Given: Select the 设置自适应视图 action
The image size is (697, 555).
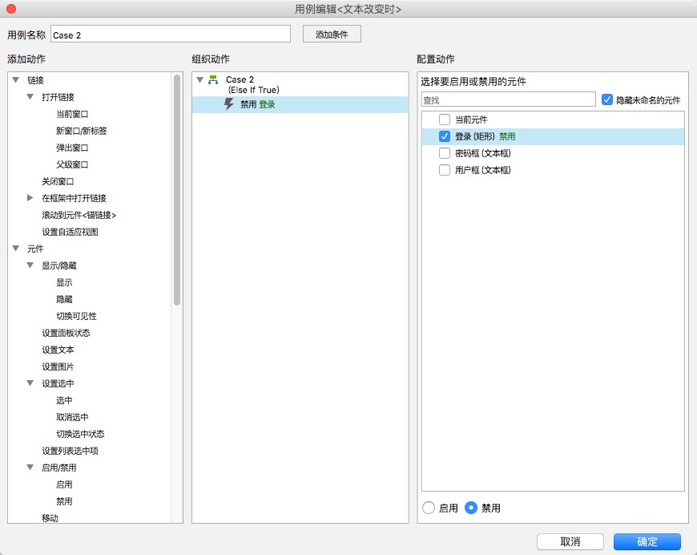Looking at the screenshot, I should (70, 232).
